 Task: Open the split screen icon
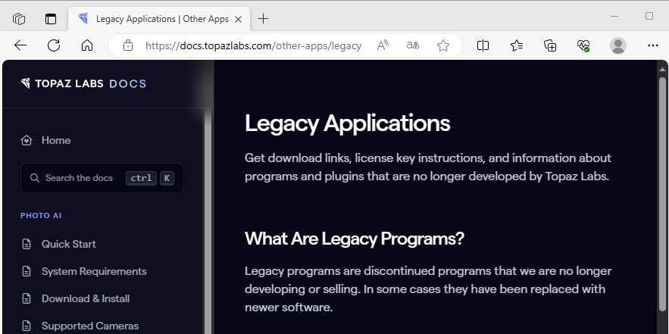point(483,45)
